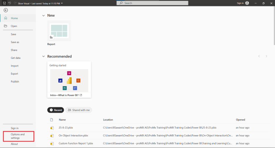This screenshot has width=275, height=148.
Task: Click file icon beside On Object Interaction.pbix
Action: pyautogui.click(x=52, y=136)
